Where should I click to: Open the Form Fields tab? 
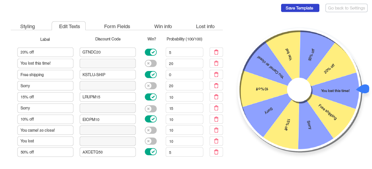117,27
